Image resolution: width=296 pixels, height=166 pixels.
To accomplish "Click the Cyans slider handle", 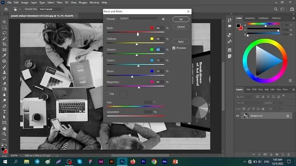I will click(139, 65).
